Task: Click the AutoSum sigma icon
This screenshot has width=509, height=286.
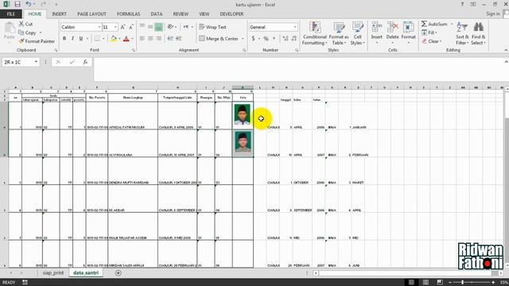Action: click(424, 24)
